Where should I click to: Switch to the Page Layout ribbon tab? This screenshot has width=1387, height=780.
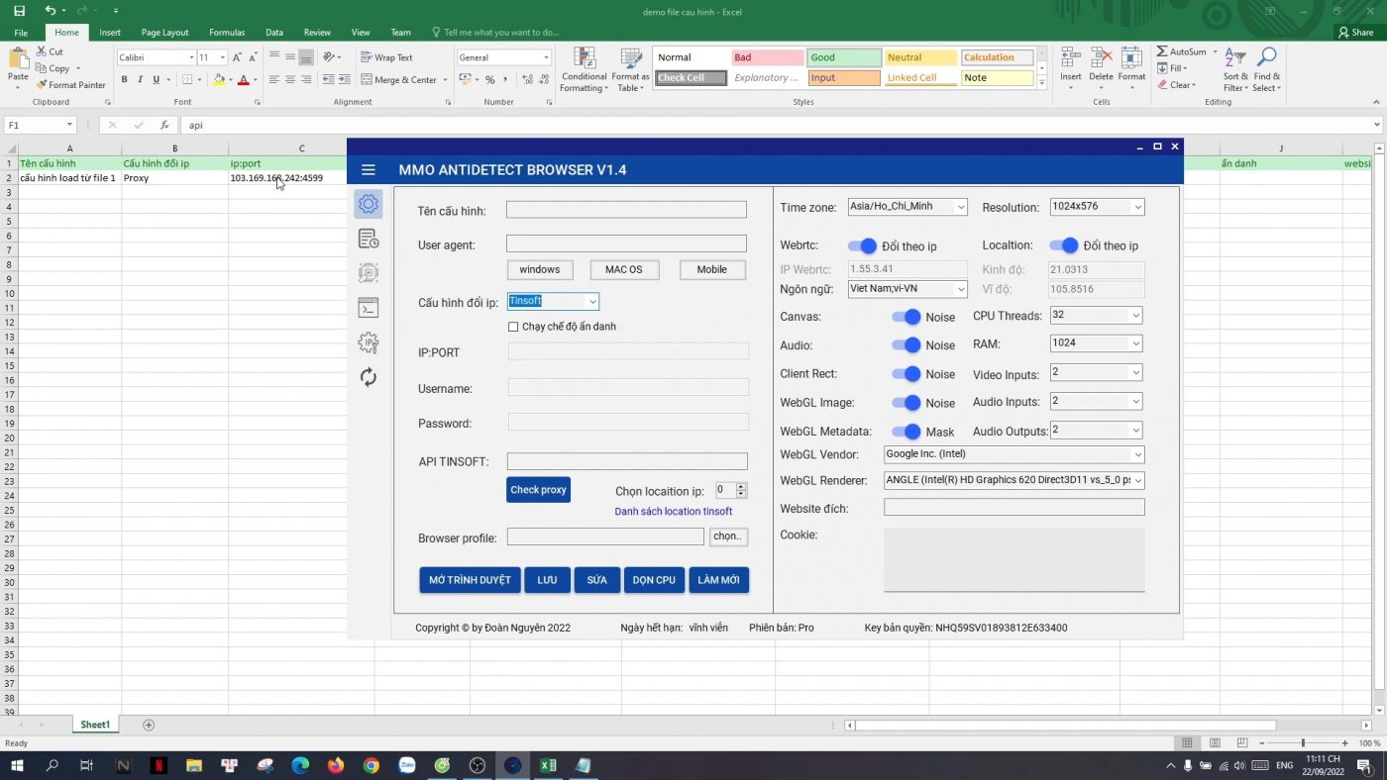[164, 33]
